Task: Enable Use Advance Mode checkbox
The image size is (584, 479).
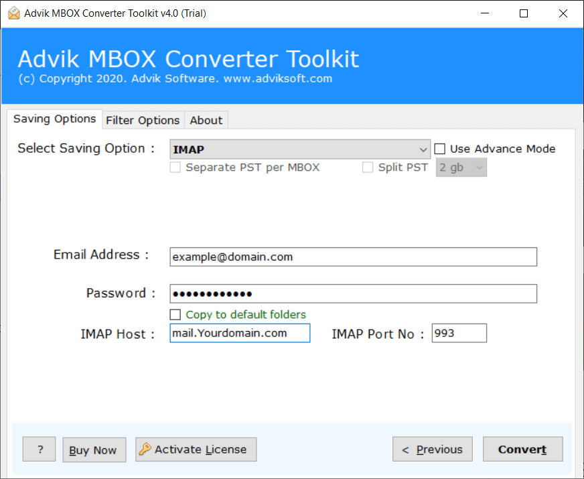Action: [x=440, y=149]
